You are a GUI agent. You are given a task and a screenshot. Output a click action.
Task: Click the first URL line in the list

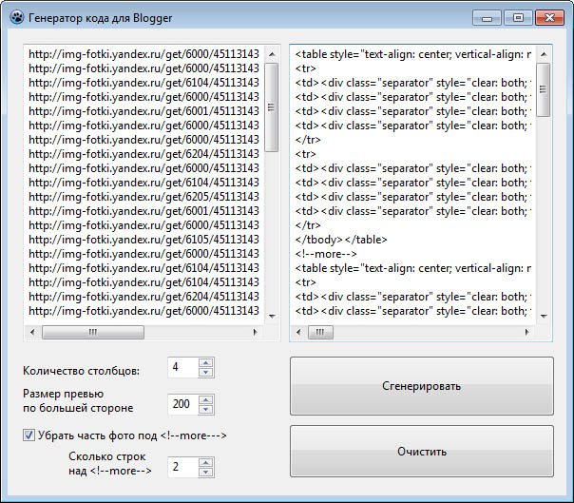tap(143, 54)
